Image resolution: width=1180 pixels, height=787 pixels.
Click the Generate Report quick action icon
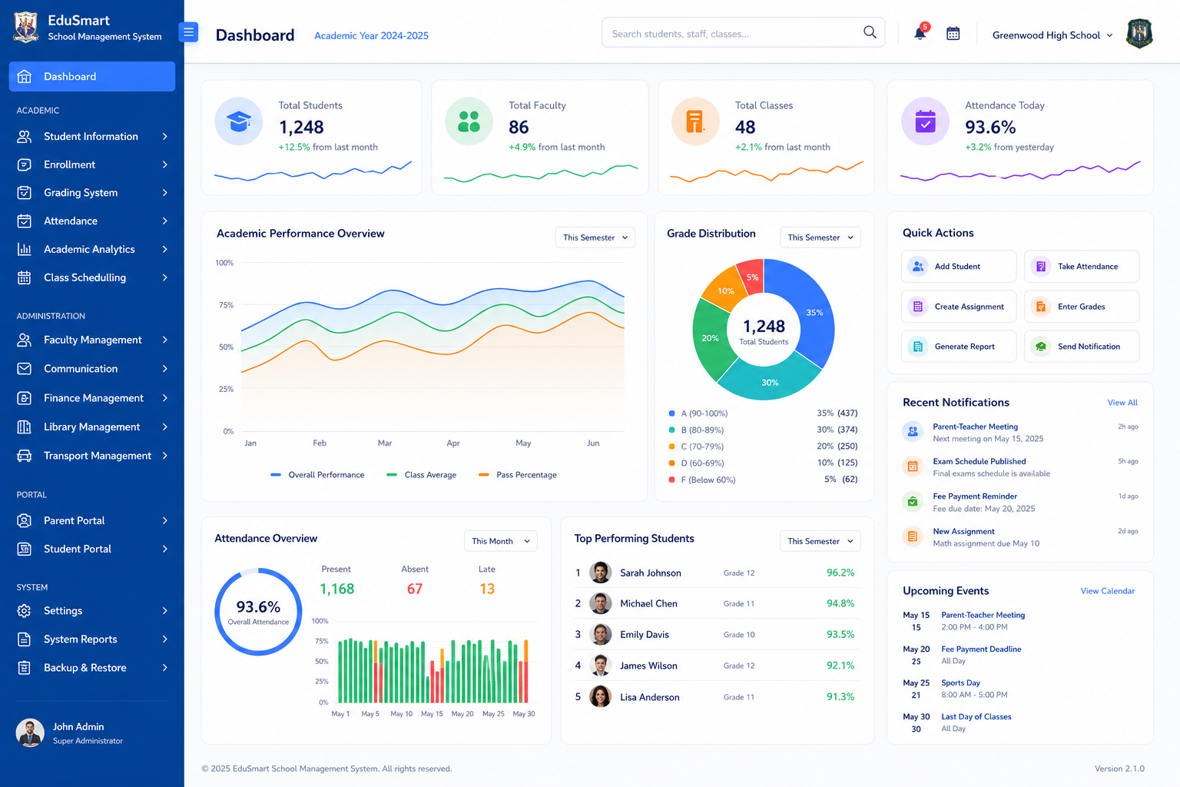tap(917, 347)
